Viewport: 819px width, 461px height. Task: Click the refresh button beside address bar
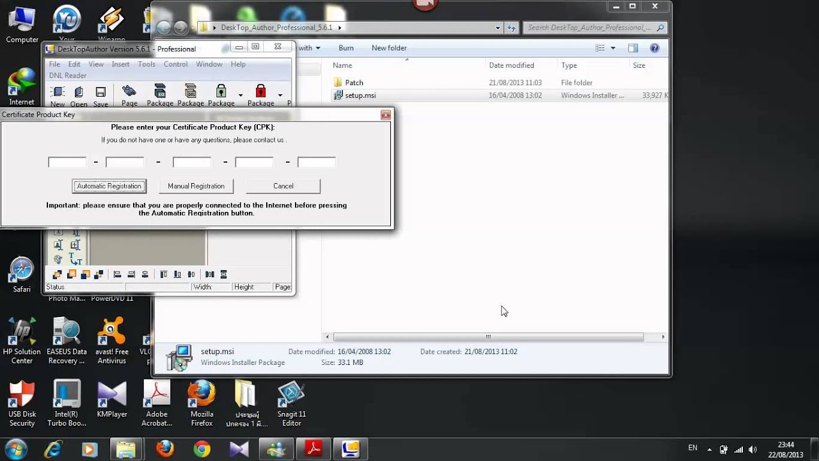click(511, 28)
